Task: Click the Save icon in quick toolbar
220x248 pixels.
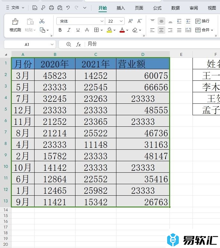Action: pyautogui.click(x=35, y=8)
